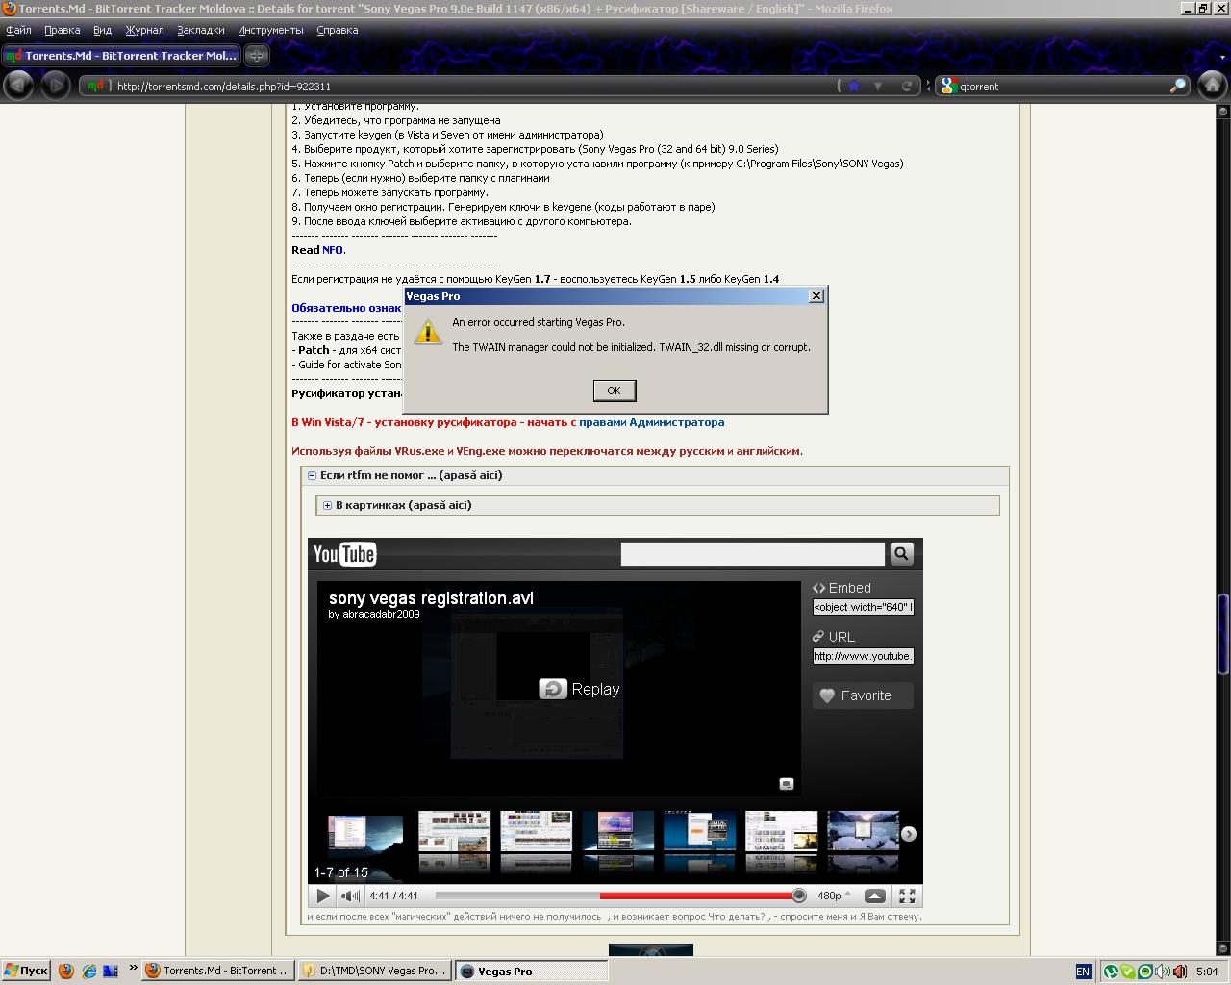Open the Вид menu
This screenshot has width=1231, height=985.
point(102,30)
